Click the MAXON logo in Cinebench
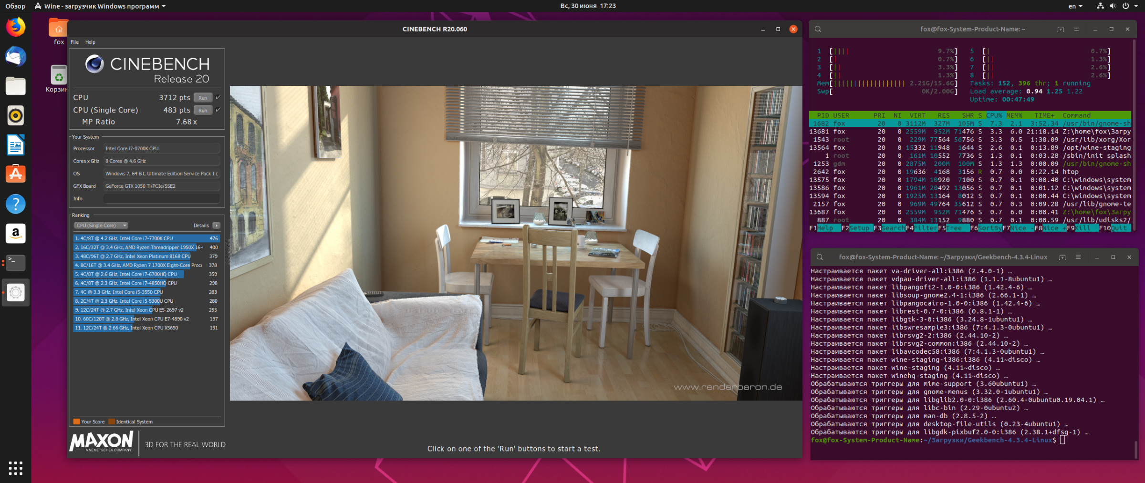This screenshot has width=1145, height=483. (102, 442)
